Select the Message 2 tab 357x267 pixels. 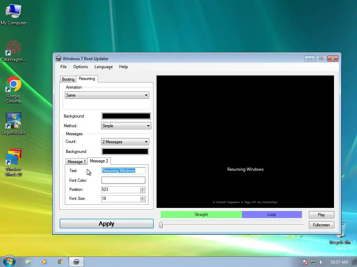(x=99, y=161)
